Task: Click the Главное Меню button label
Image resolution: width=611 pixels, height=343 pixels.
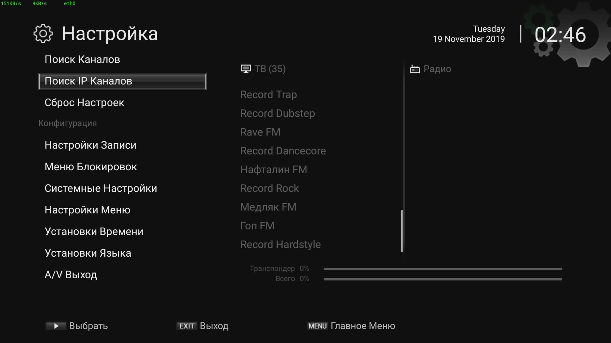Action: [363, 326]
